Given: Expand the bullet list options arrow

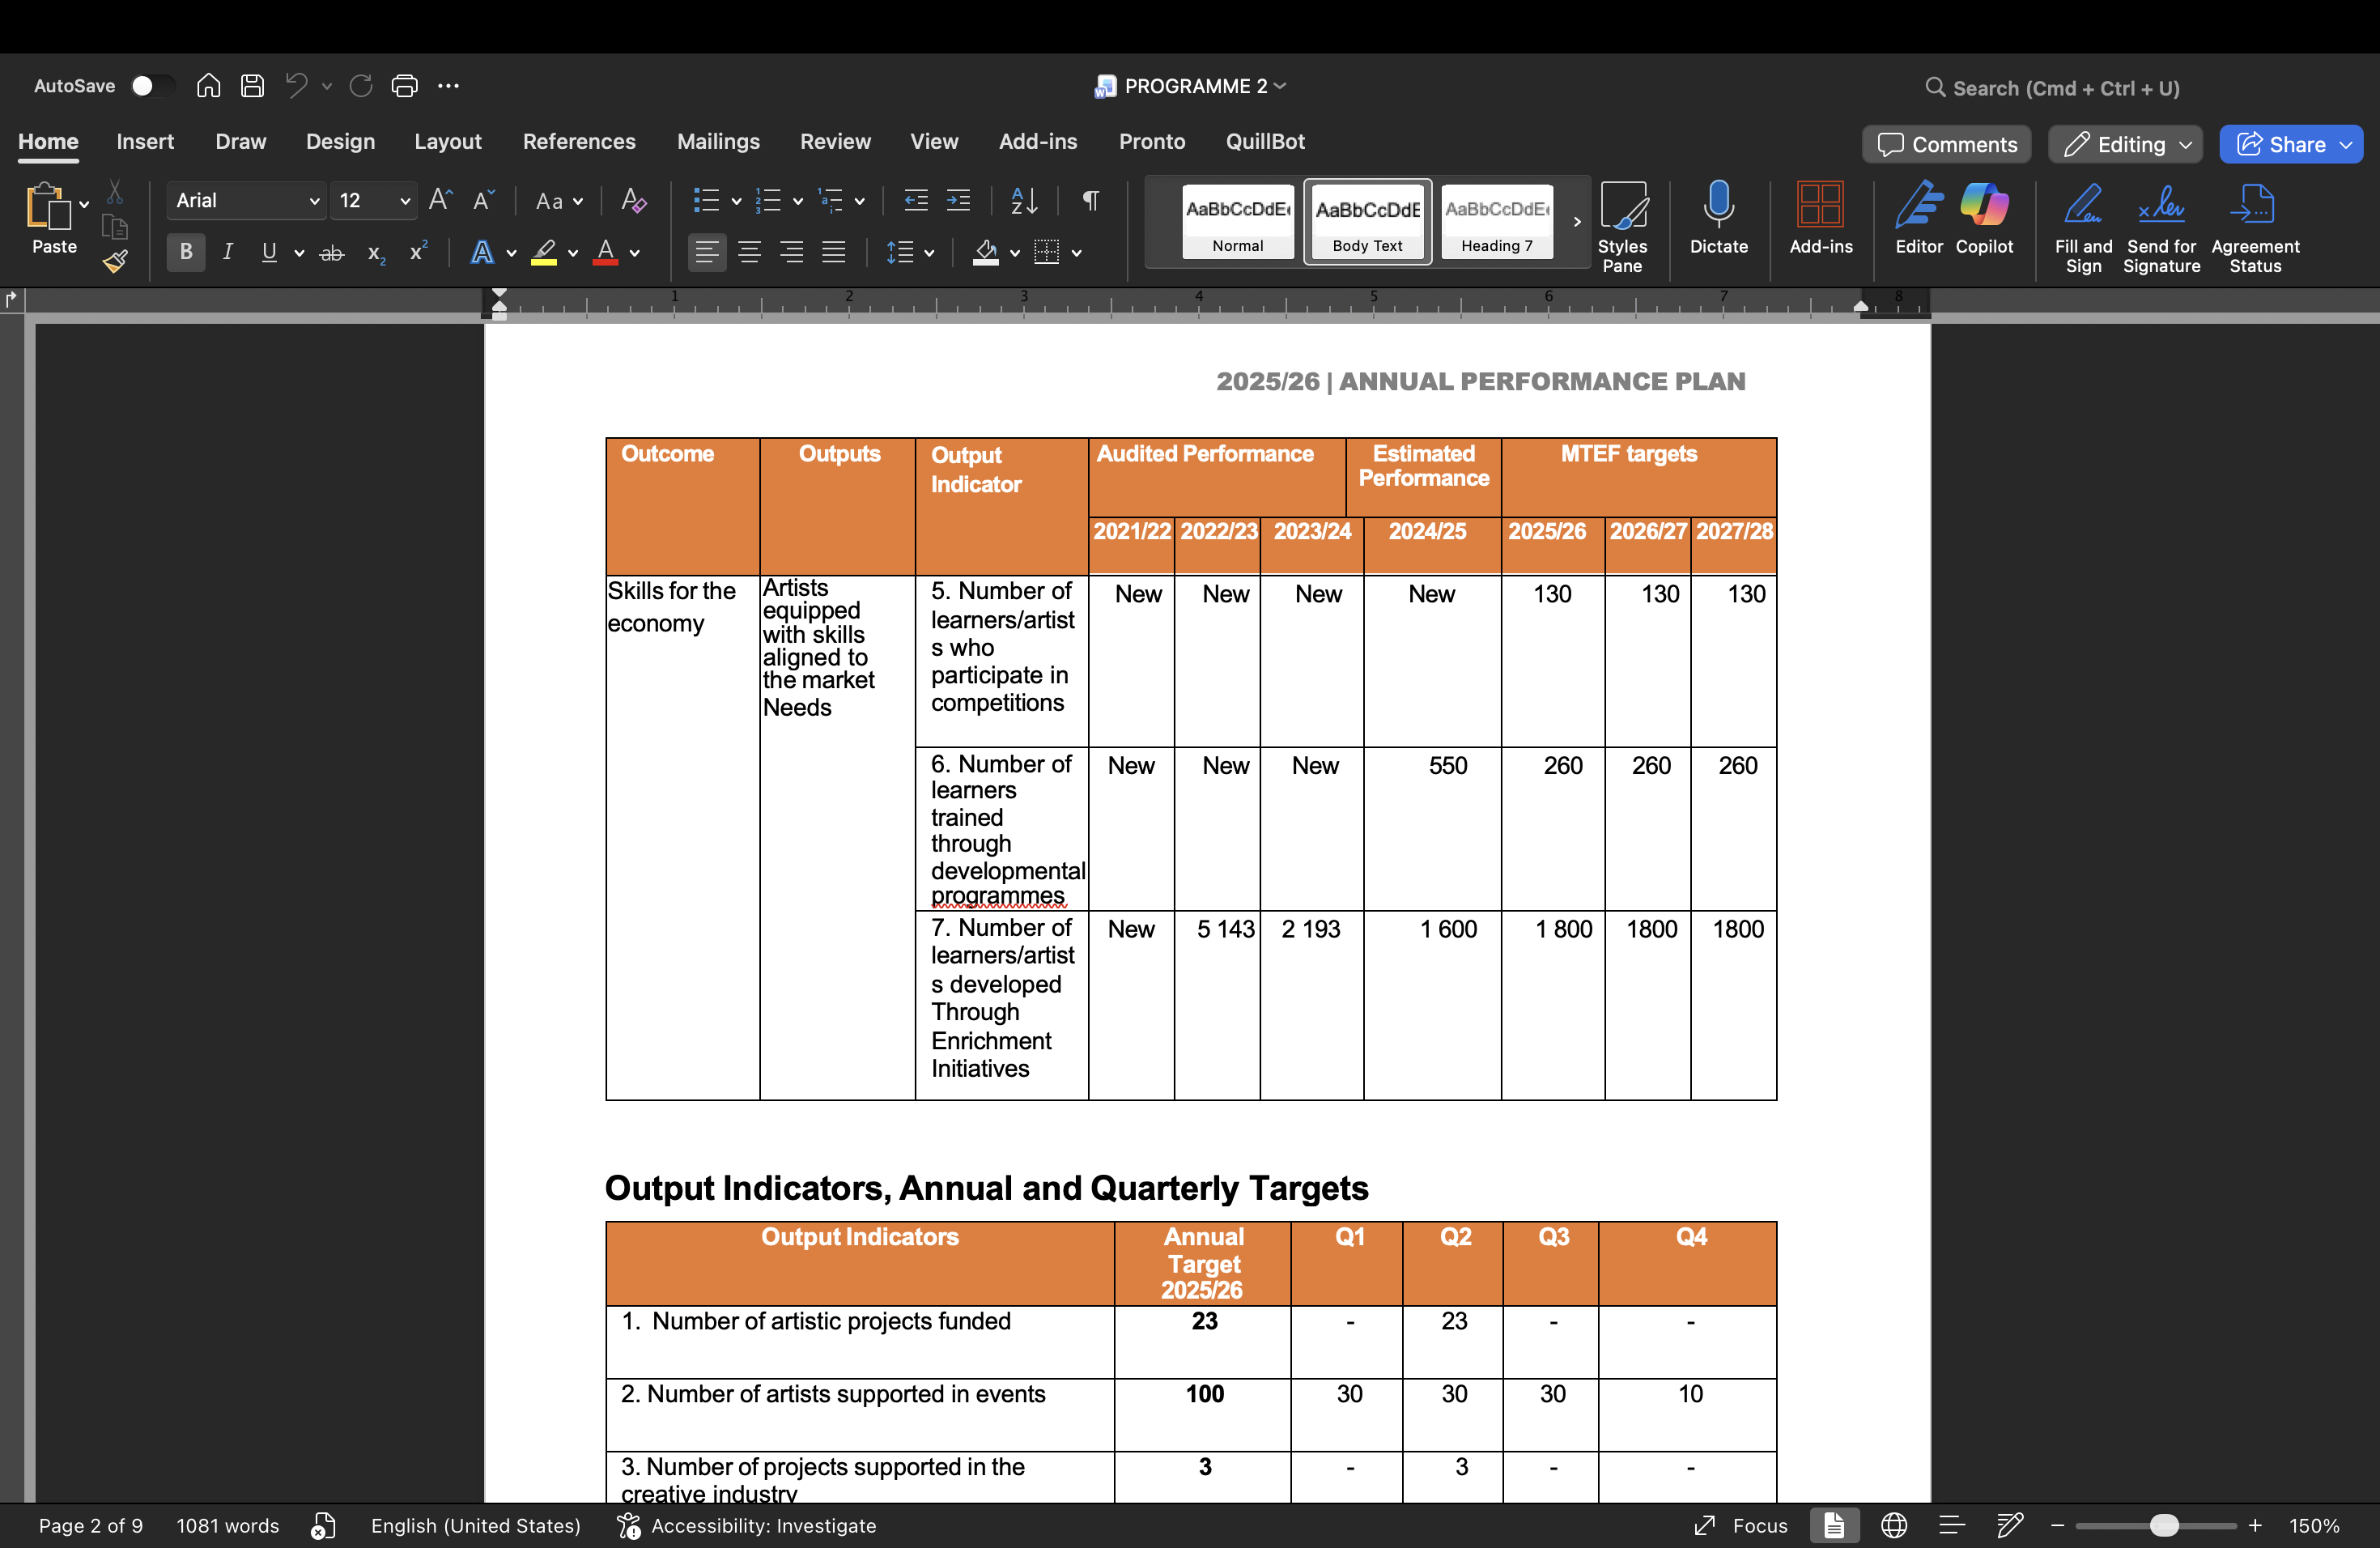Looking at the screenshot, I should point(736,201).
